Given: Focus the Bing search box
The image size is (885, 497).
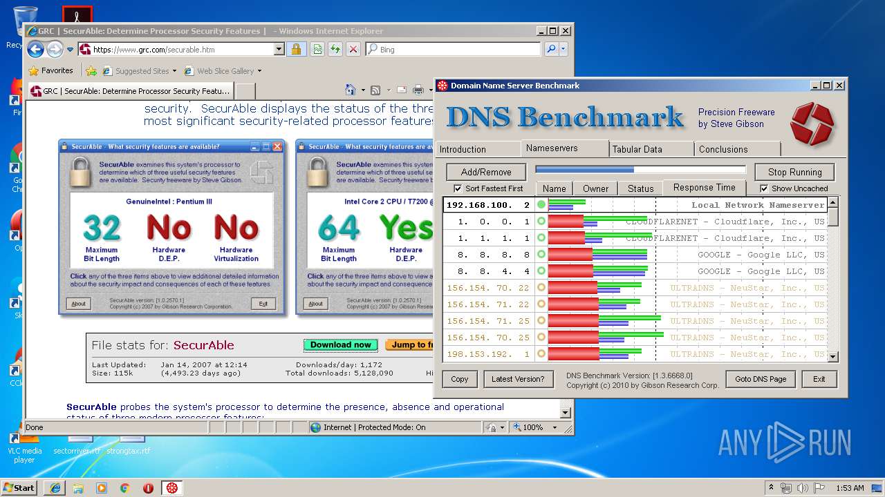Looking at the screenshot, I should pos(453,50).
